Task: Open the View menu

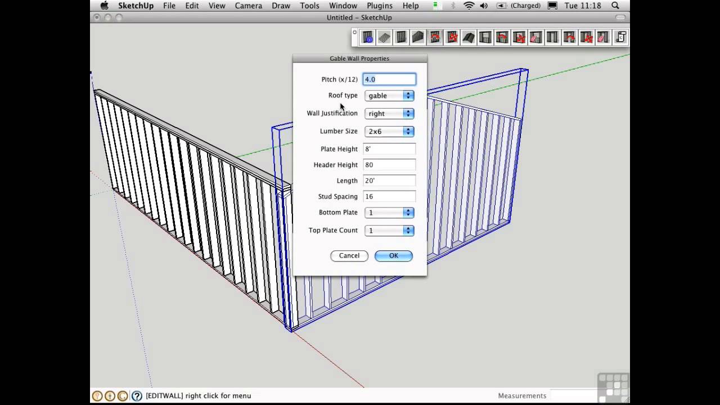Action: (217, 6)
